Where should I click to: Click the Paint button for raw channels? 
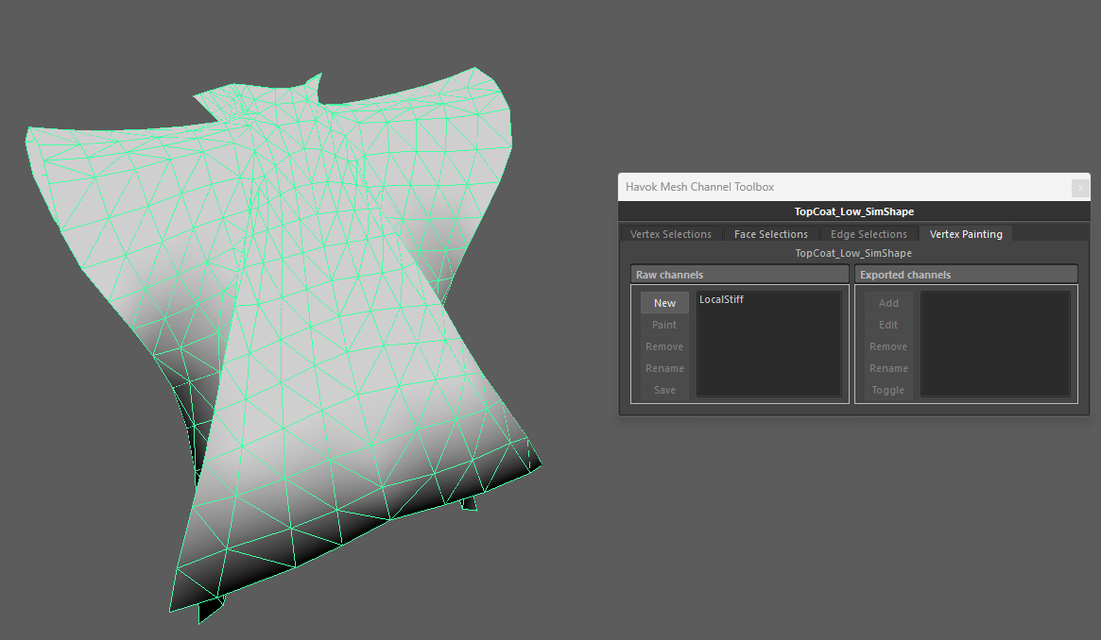(664, 325)
